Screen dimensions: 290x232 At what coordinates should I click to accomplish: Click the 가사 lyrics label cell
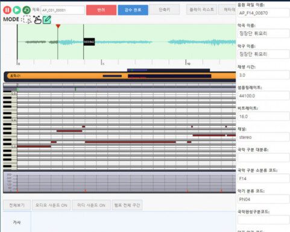17,222
